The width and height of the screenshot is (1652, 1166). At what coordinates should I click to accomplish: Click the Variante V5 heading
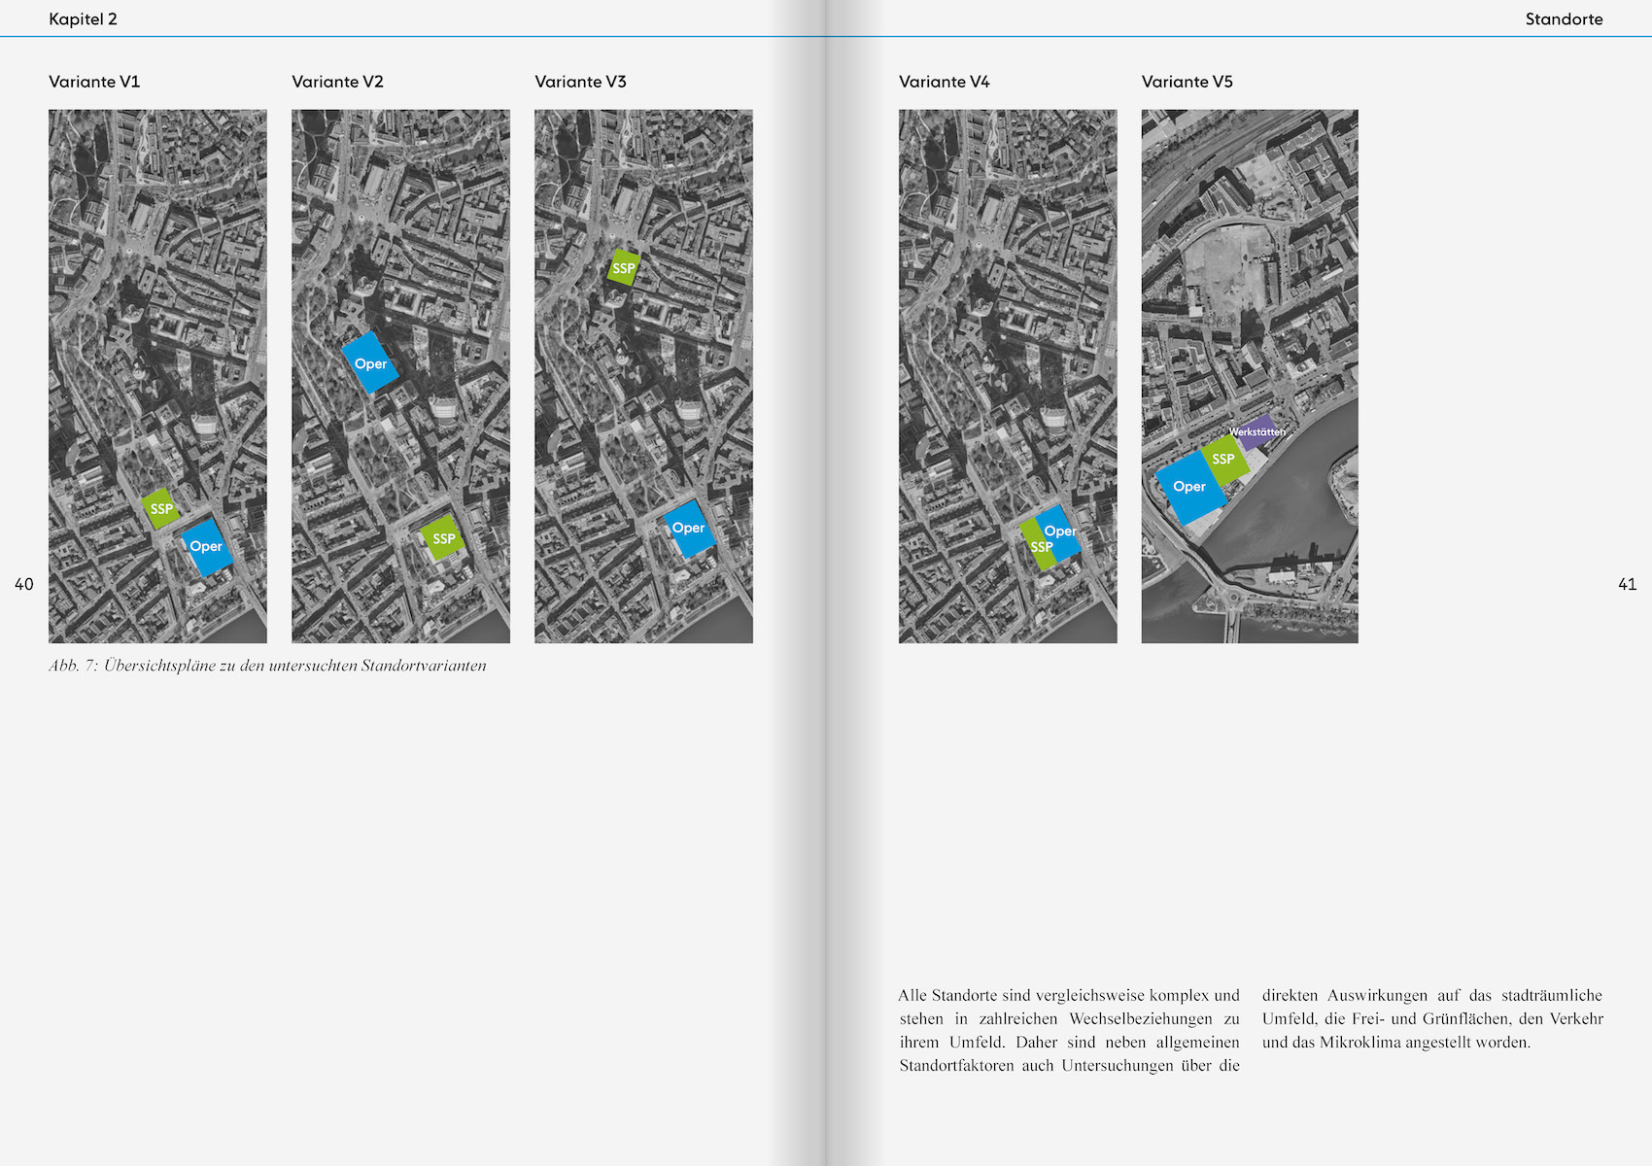1187,82
